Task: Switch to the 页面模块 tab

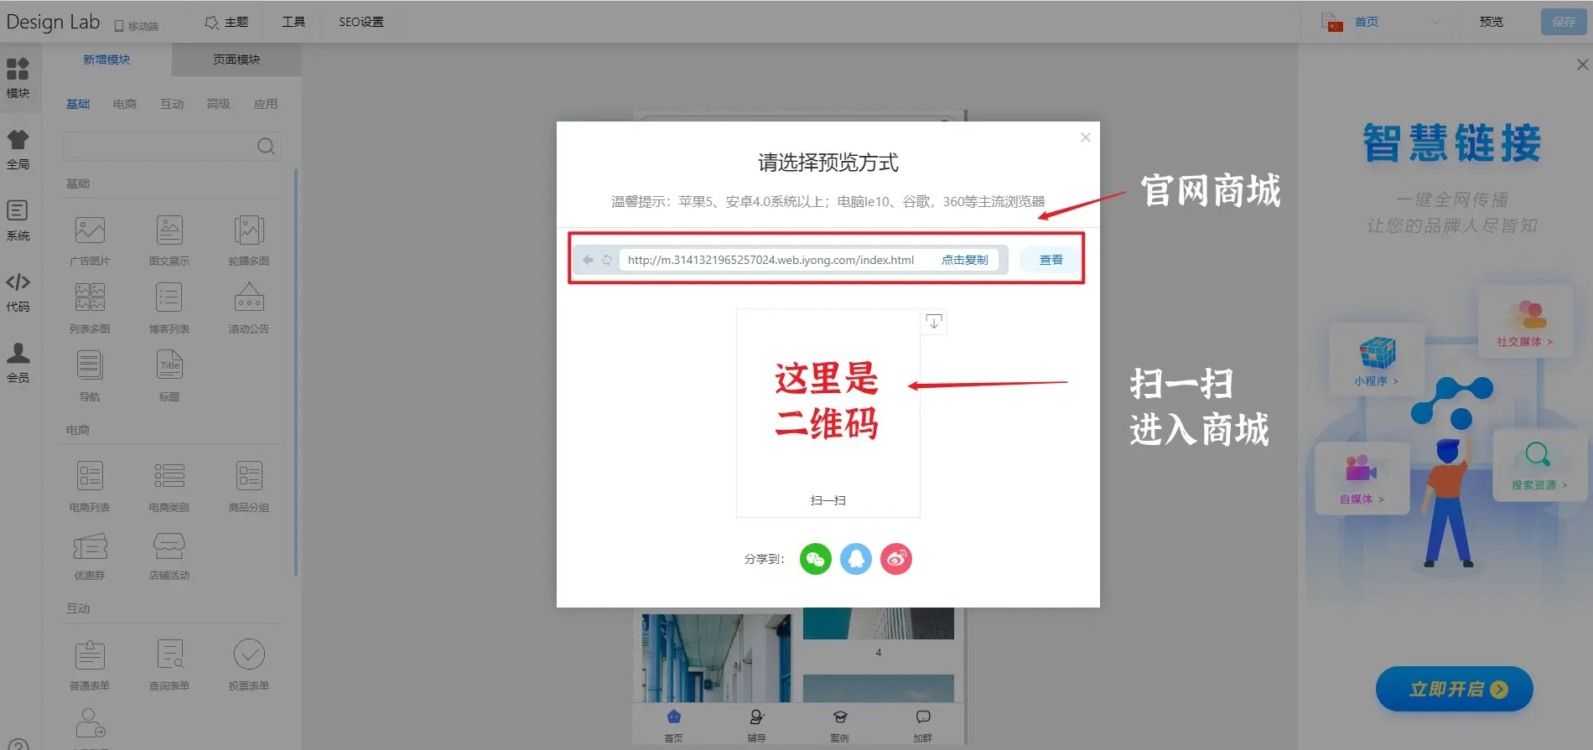Action: (236, 59)
